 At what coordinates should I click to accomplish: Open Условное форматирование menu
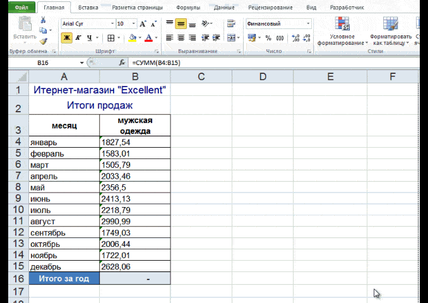343,31
